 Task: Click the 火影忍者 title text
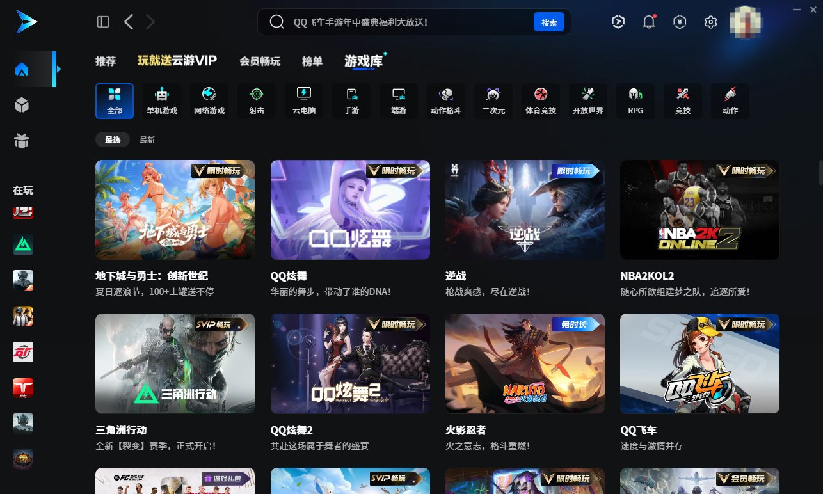466,430
